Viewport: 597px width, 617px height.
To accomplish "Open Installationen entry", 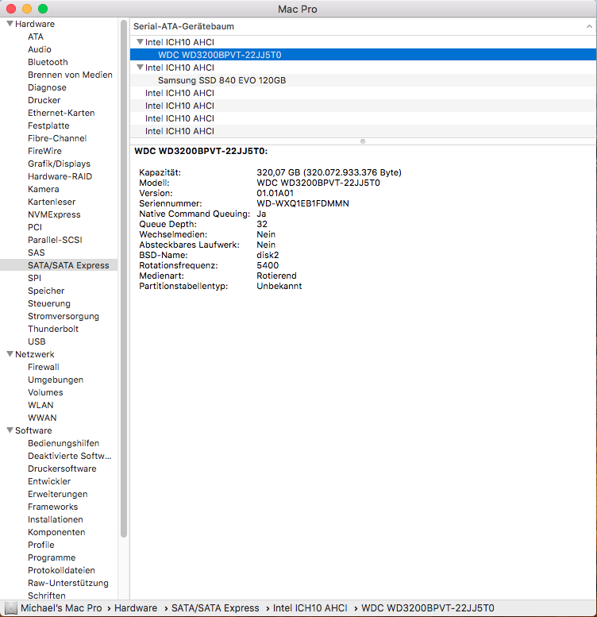I will [x=55, y=519].
